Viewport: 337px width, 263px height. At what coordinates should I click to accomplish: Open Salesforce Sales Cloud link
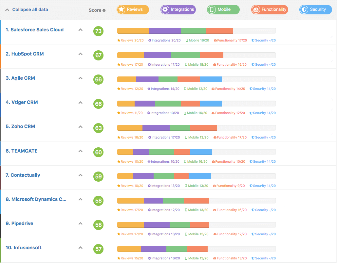click(35, 30)
